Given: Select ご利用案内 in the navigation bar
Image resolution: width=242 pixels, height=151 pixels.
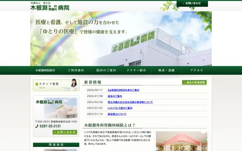Looking at the screenshot, I should tap(76, 70).
